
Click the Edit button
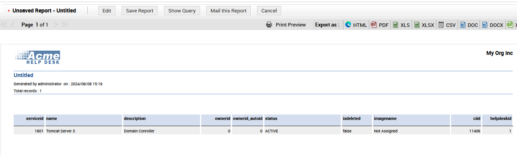tap(107, 11)
